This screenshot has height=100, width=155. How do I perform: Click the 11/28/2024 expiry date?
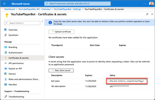tap(91, 86)
